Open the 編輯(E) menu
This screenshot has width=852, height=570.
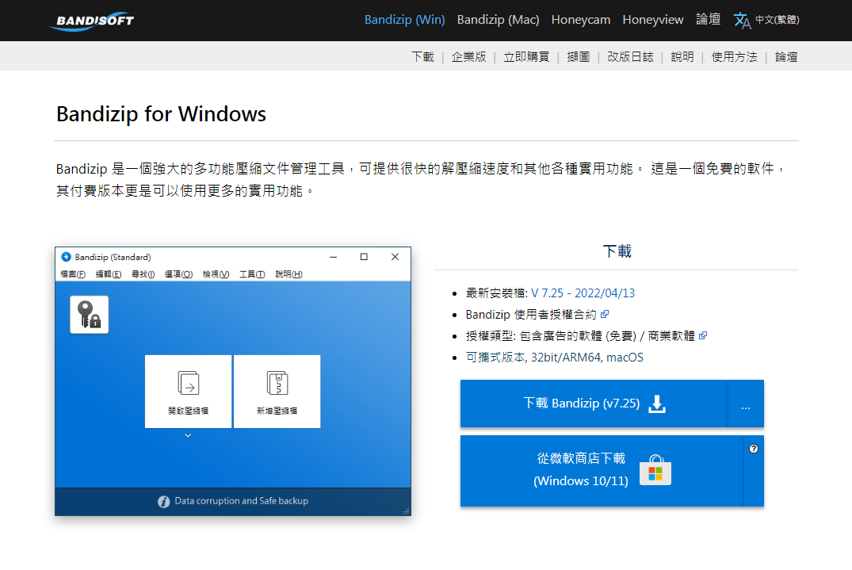point(109,274)
